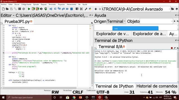
Task: Run the file with green play button
Action: [x=29, y=9]
